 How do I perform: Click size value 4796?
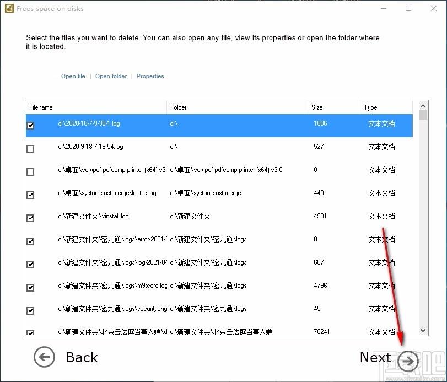click(x=320, y=286)
